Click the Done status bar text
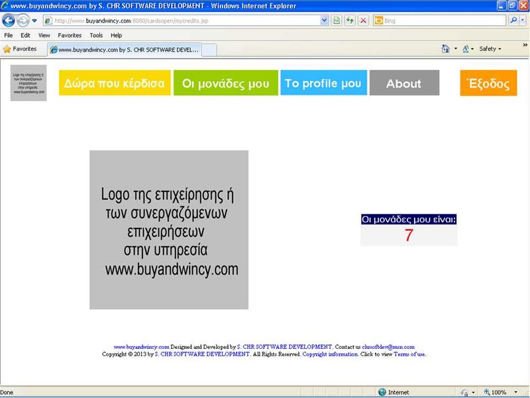 (x=7, y=393)
